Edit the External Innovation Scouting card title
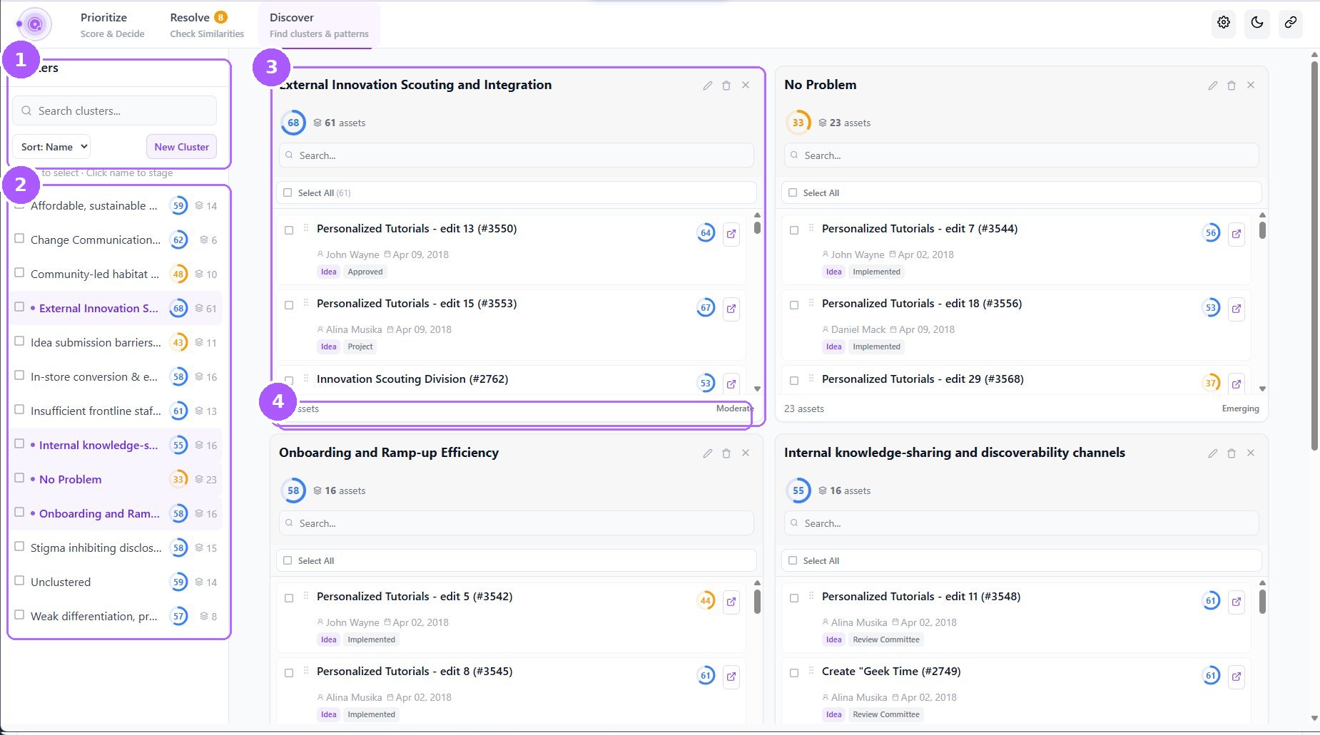This screenshot has width=1320, height=735. tap(707, 86)
